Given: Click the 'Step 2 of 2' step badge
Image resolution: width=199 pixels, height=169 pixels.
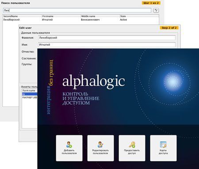Looking at the screenshot, I should 169,28.
